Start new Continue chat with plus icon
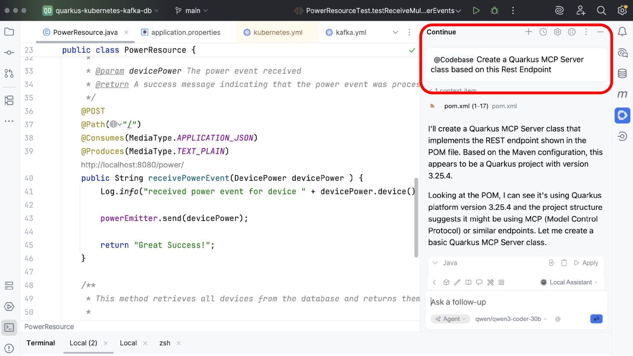633x356 pixels. click(x=529, y=32)
